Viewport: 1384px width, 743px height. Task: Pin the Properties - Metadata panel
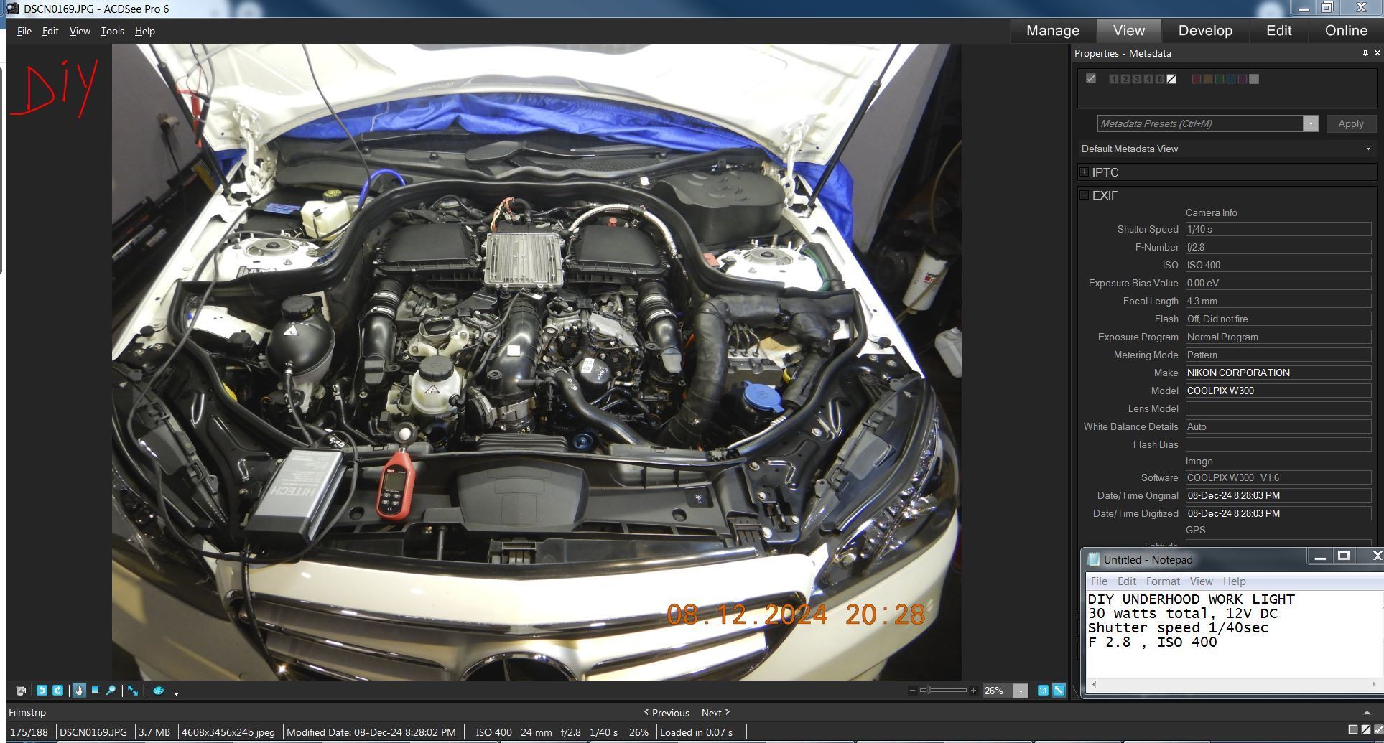click(1365, 53)
